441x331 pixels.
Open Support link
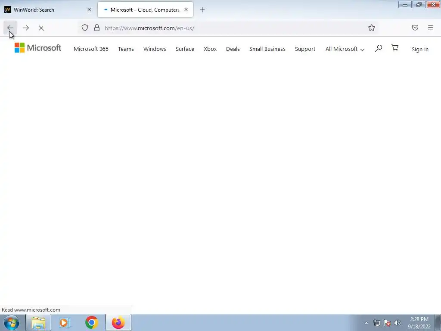point(305,49)
